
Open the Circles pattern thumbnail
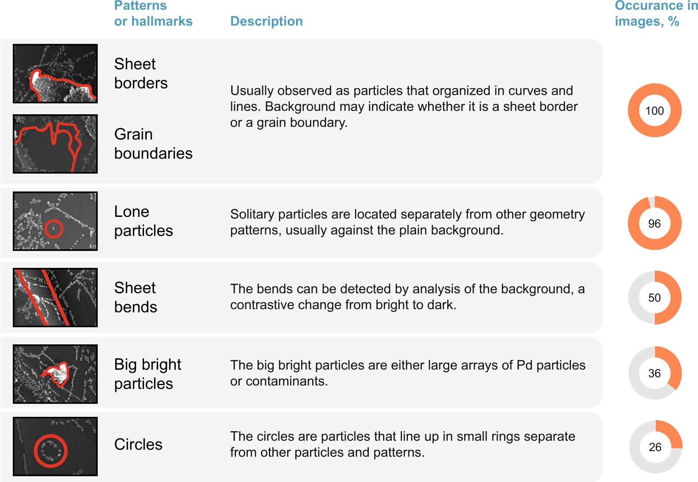pos(55,446)
